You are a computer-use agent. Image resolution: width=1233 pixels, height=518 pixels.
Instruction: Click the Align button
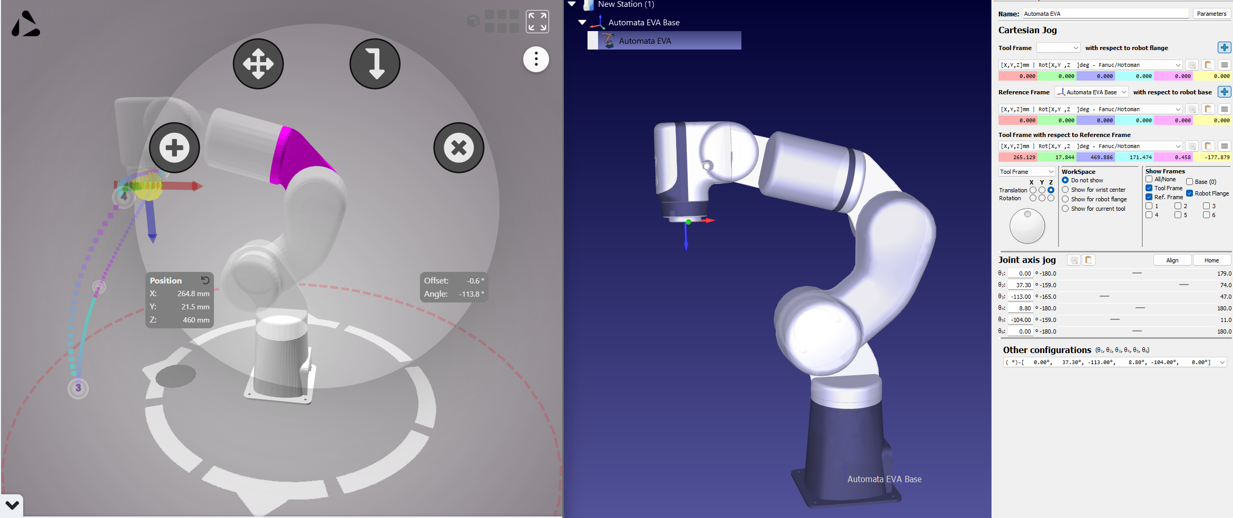1172,260
